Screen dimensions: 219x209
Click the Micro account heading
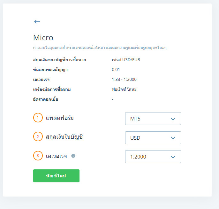[43, 38]
